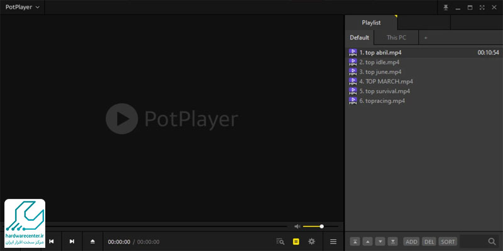Select 2. top idle.mp4 in playlist

[x=424, y=62]
